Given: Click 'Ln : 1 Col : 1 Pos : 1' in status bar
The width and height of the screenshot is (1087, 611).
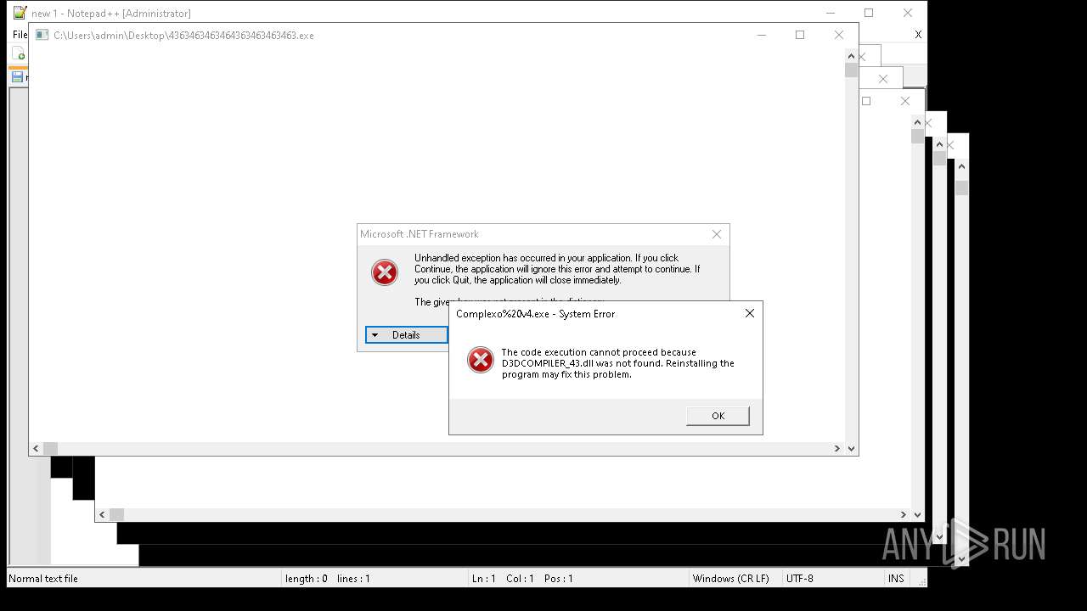Looking at the screenshot, I should [x=523, y=579].
